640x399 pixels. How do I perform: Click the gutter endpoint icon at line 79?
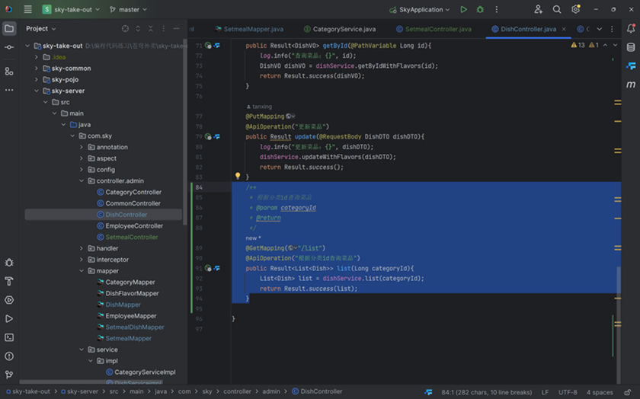coord(208,136)
